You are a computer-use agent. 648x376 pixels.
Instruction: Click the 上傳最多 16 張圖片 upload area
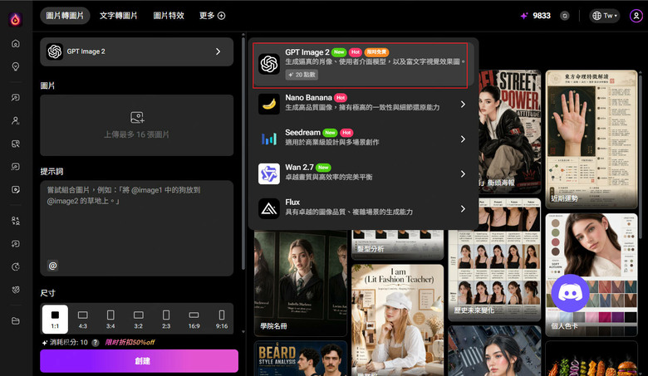click(137, 125)
